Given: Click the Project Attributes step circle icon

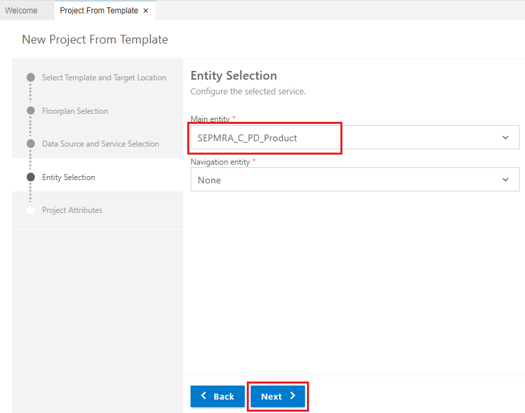Looking at the screenshot, I should coord(31,210).
